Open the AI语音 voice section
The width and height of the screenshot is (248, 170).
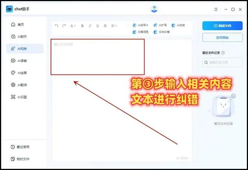[x=19, y=61]
